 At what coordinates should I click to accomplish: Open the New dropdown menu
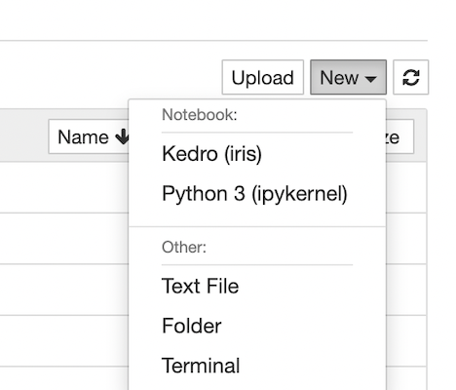tap(348, 77)
